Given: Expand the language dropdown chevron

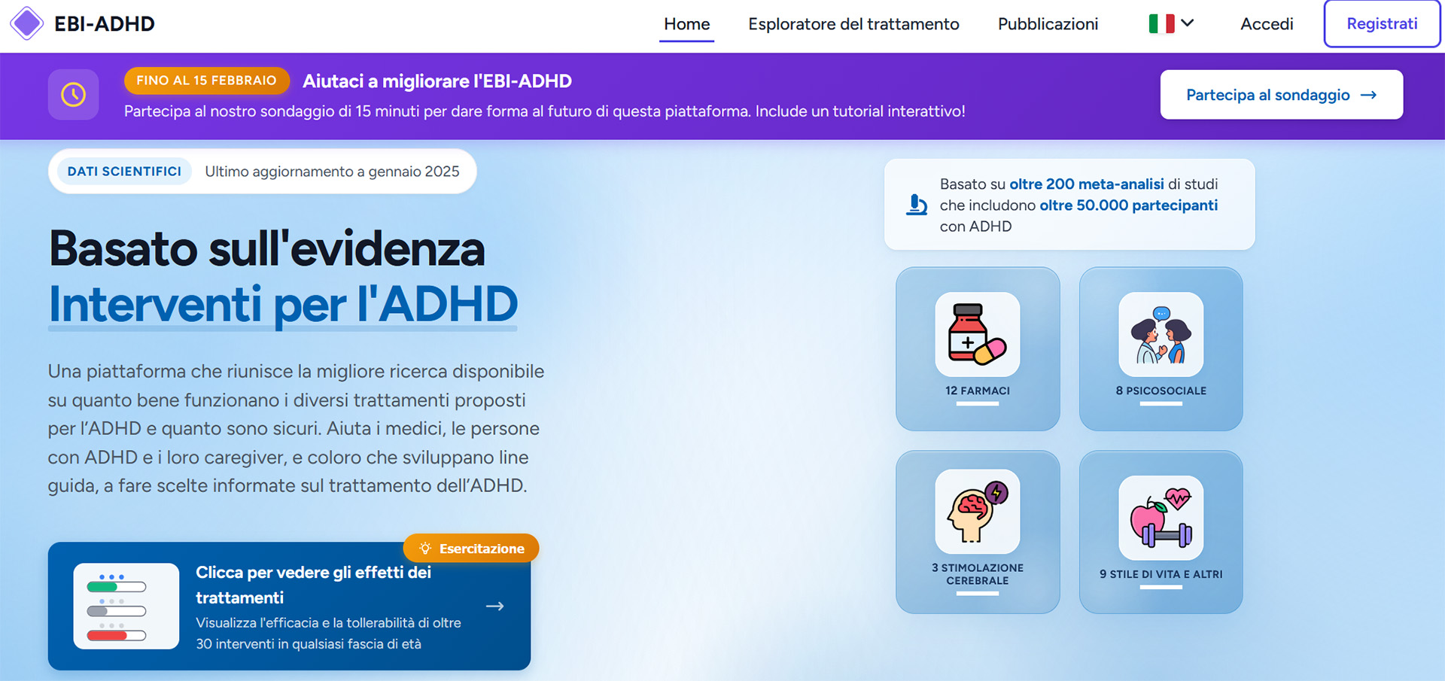Looking at the screenshot, I should coord(1188,23).
